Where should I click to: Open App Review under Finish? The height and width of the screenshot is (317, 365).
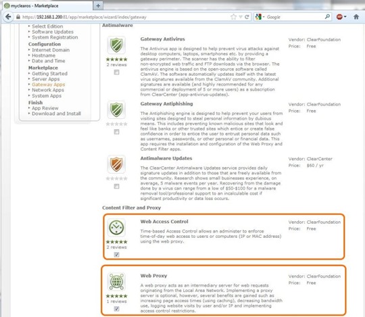(x=45, y=108)
